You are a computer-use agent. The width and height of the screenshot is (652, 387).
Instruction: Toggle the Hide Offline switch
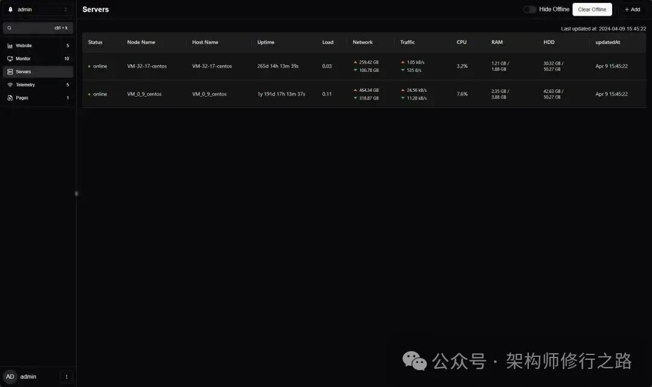point(529,9)
